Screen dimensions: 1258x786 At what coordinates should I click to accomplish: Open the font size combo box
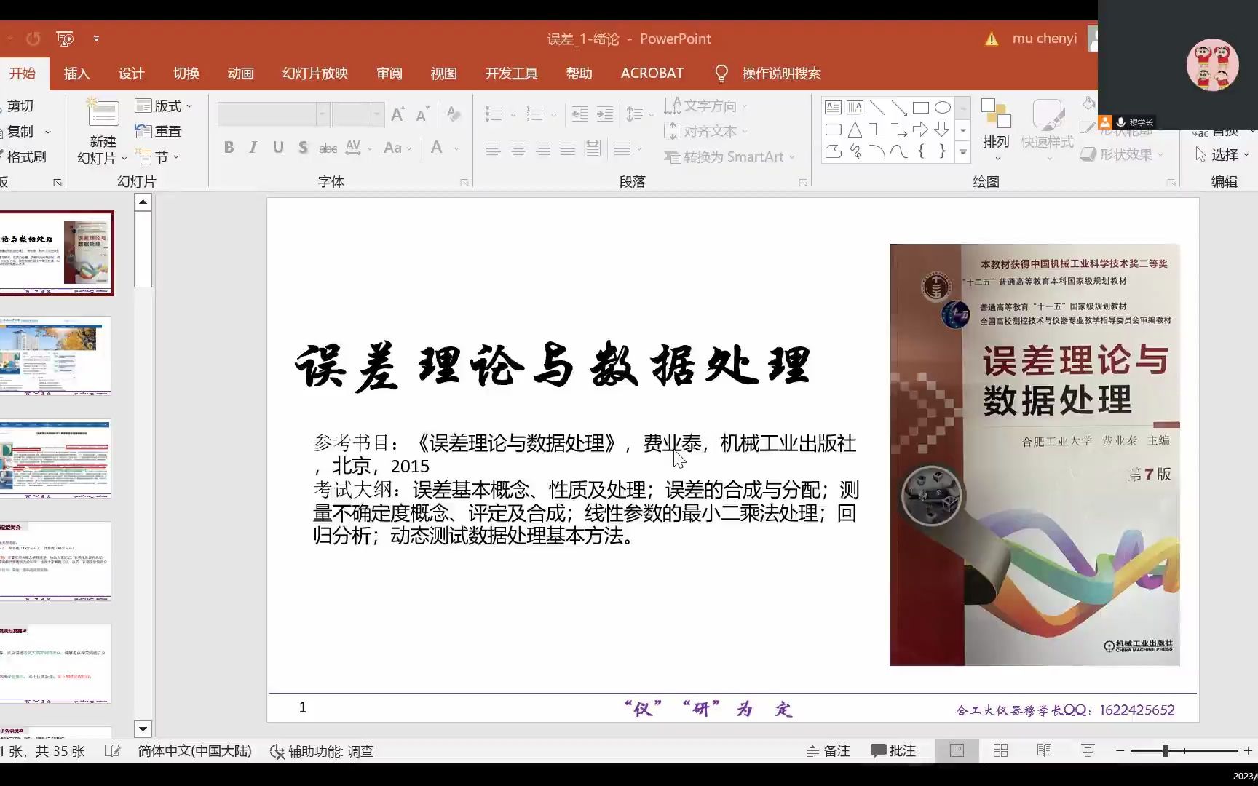(357, 114)
